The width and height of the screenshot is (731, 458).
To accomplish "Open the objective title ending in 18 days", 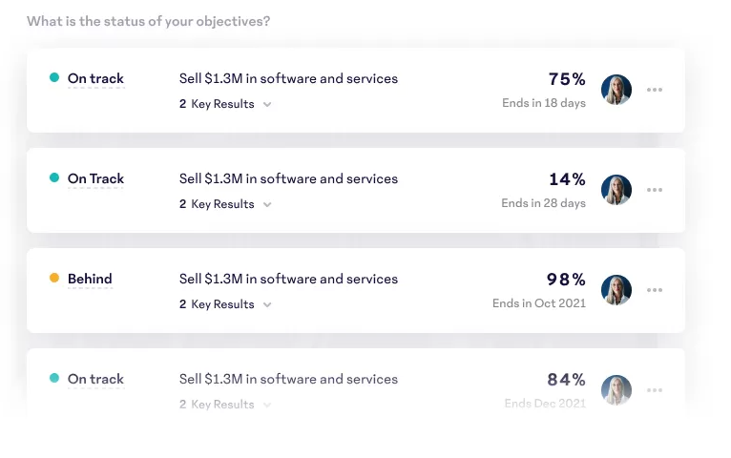I will point(288,78).
